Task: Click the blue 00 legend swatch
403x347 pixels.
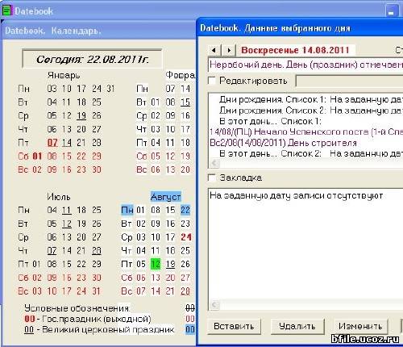Action: 190,329
